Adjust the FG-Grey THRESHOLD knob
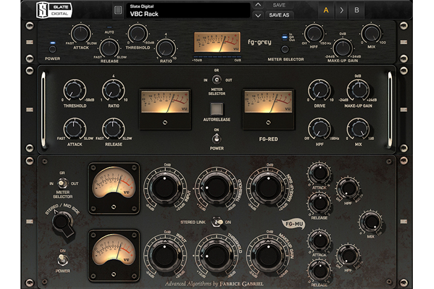Screen dimensions: 434x289 (137, 34)
